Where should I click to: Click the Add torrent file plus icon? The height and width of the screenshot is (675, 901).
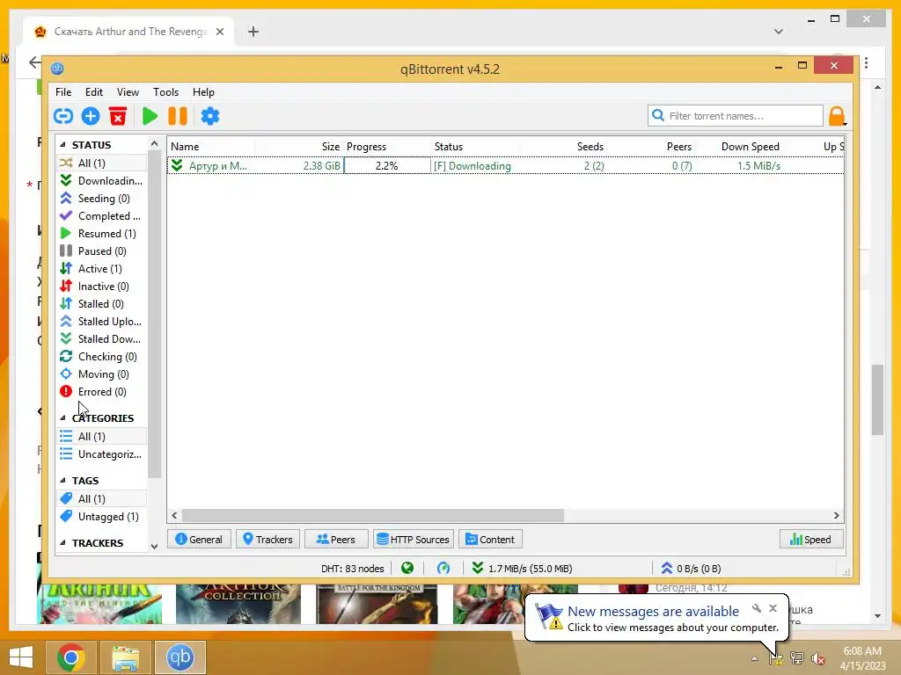coord(91,116)
